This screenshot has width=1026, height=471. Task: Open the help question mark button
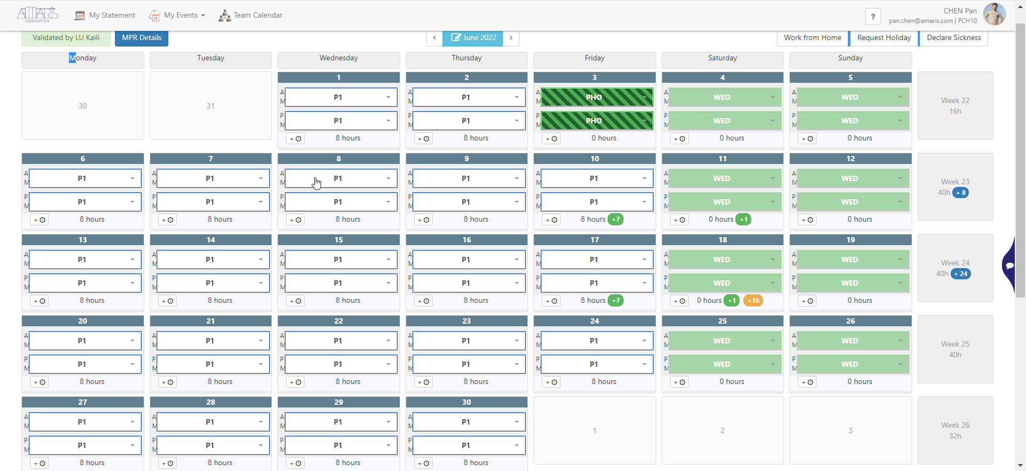[x=873, y=17]
